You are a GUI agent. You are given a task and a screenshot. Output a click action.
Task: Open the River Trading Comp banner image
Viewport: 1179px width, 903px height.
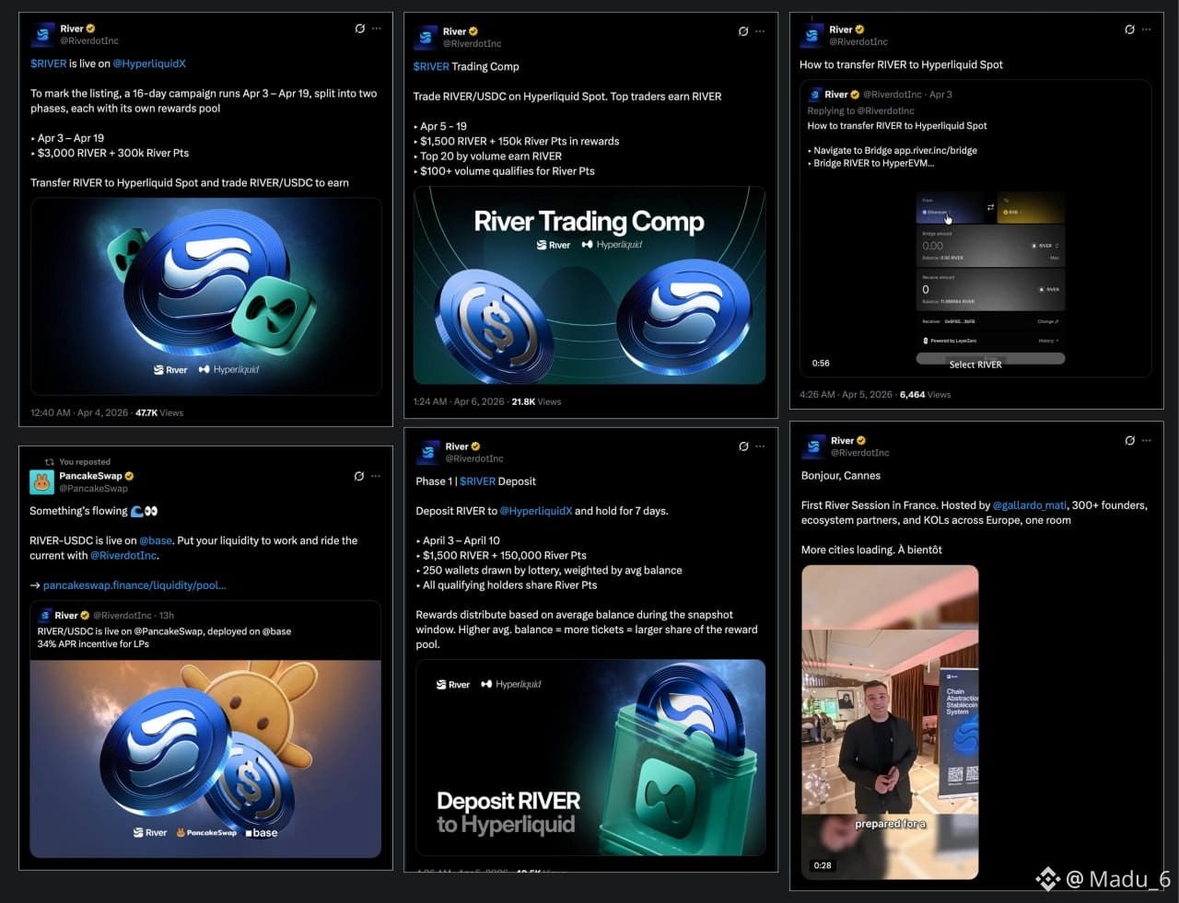(589, 284)
